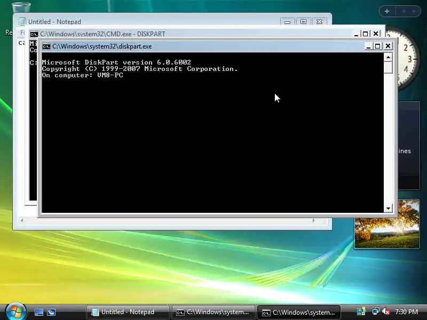Click the CMD.exe - DISKPART title text

pos(102,34)
